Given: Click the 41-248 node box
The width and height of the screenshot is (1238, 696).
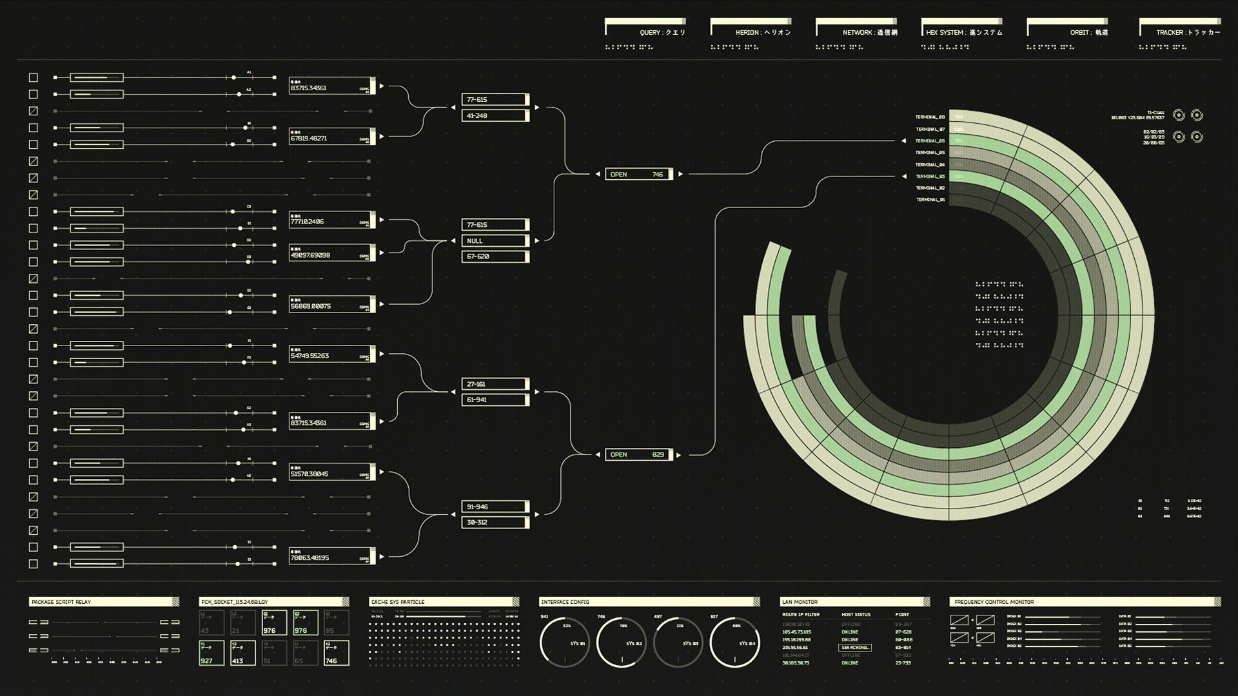Looking at the screenshot, I should pyautogui.click(x=496, y=115).
